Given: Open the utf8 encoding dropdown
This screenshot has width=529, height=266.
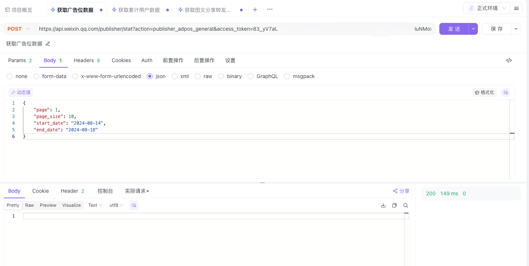Looking at the screenshot, I should point(116,205).
